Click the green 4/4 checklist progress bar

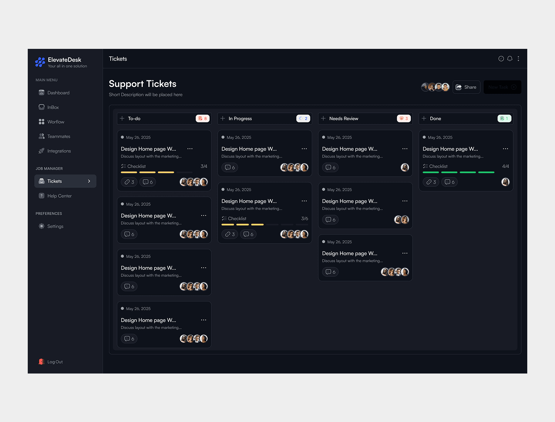tap(459, 173)
